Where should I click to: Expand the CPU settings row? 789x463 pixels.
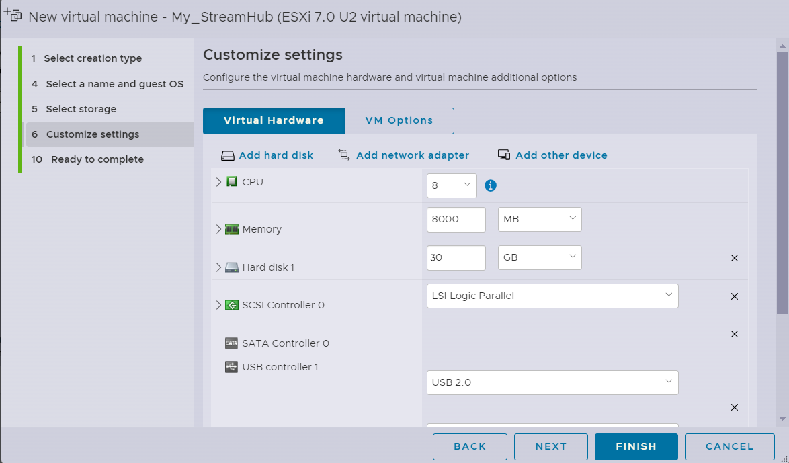coord(218,182)
